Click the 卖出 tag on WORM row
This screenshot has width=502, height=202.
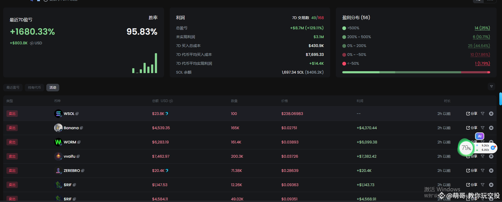pos(12,142)
